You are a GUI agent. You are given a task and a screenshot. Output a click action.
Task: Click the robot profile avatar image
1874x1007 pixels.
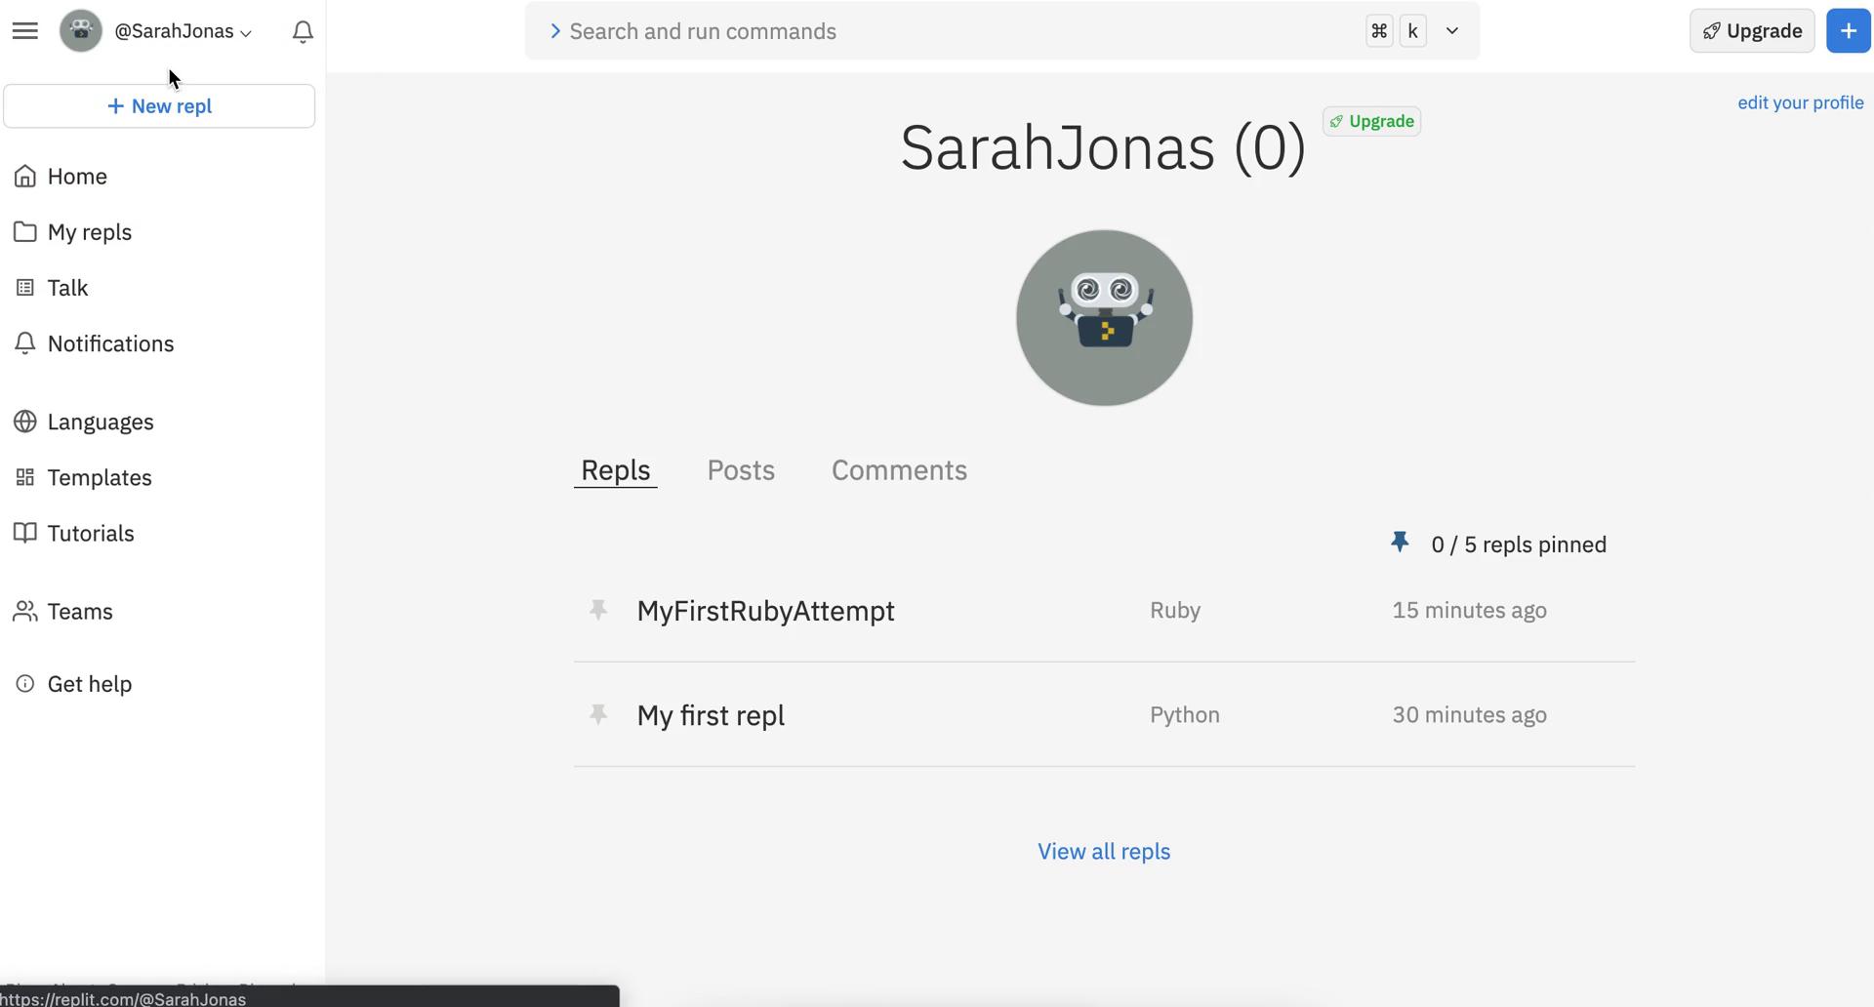click(x=1104, y=318)
